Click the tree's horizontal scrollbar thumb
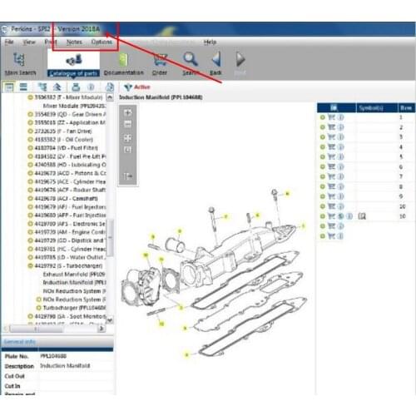This screenshot has height=416, width=416. [x=36, y=329]
